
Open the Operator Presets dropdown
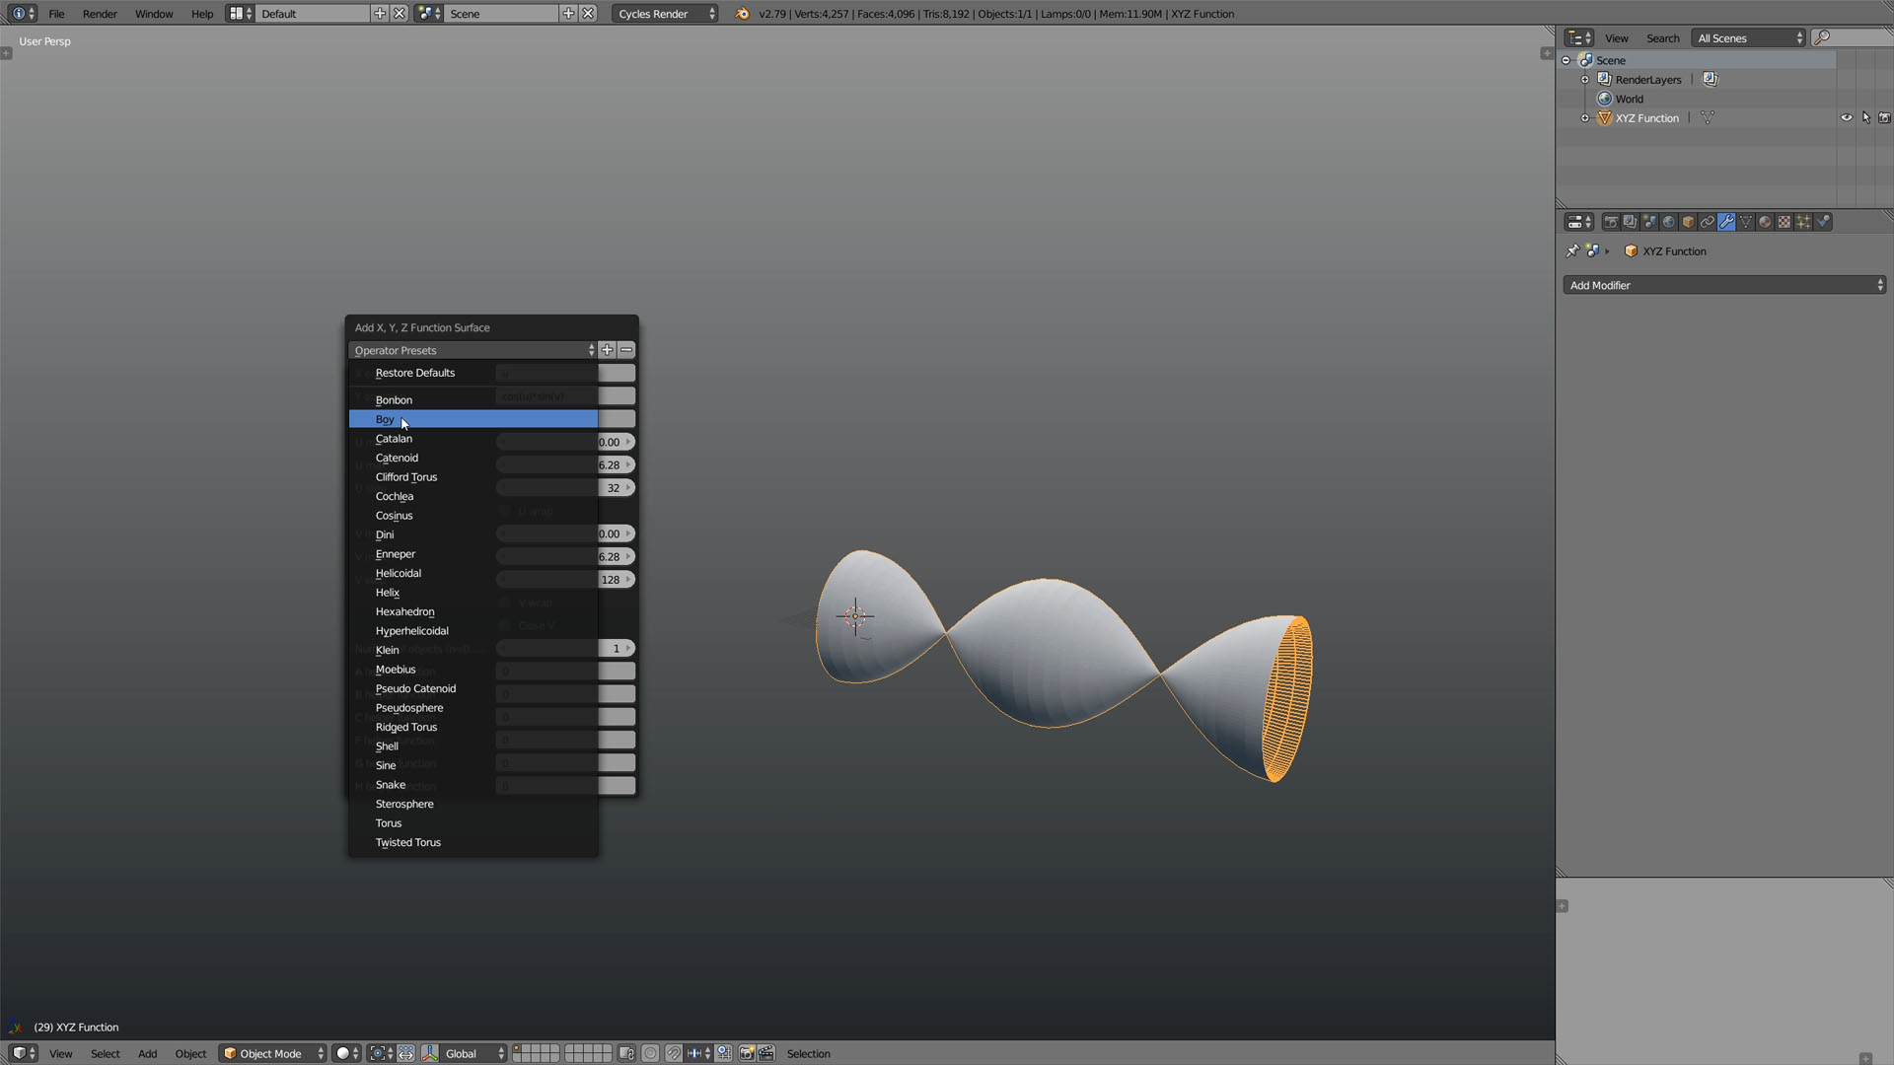pos(473,350)
